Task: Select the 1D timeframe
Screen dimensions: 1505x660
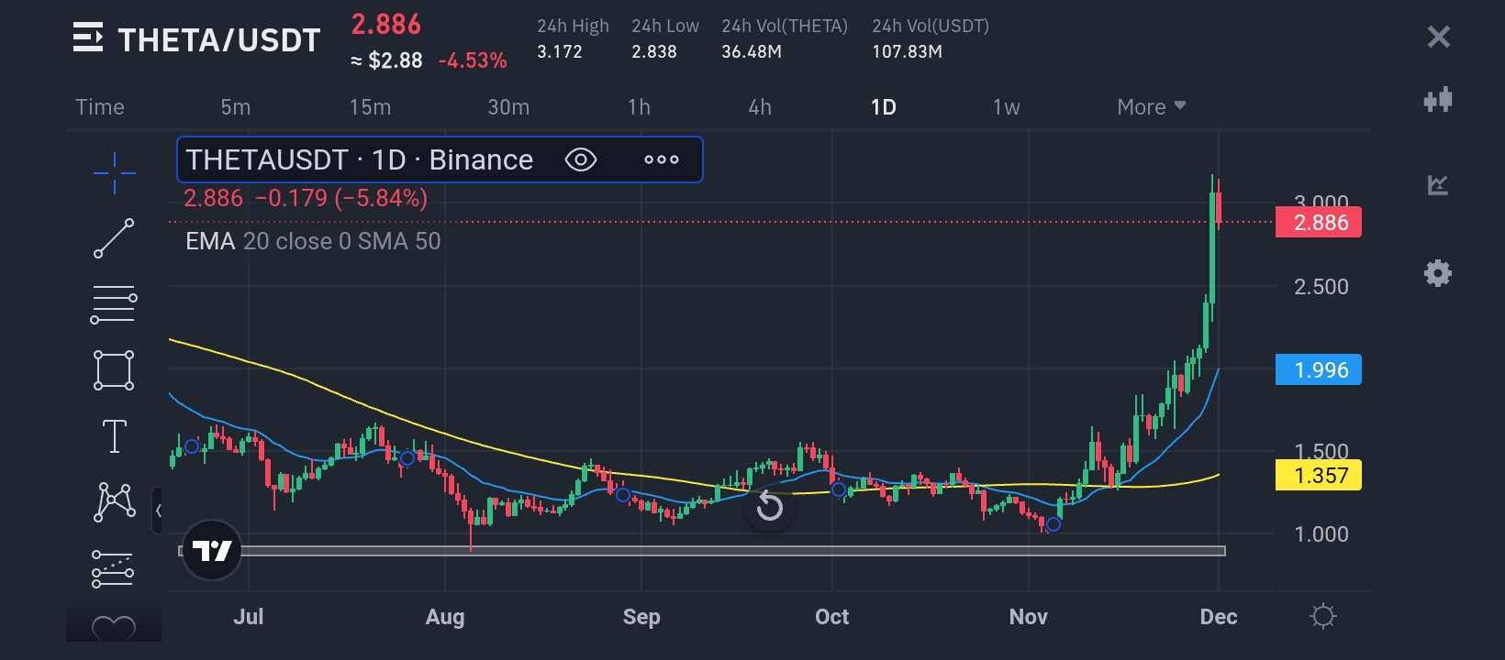Action: coord(883,107)
